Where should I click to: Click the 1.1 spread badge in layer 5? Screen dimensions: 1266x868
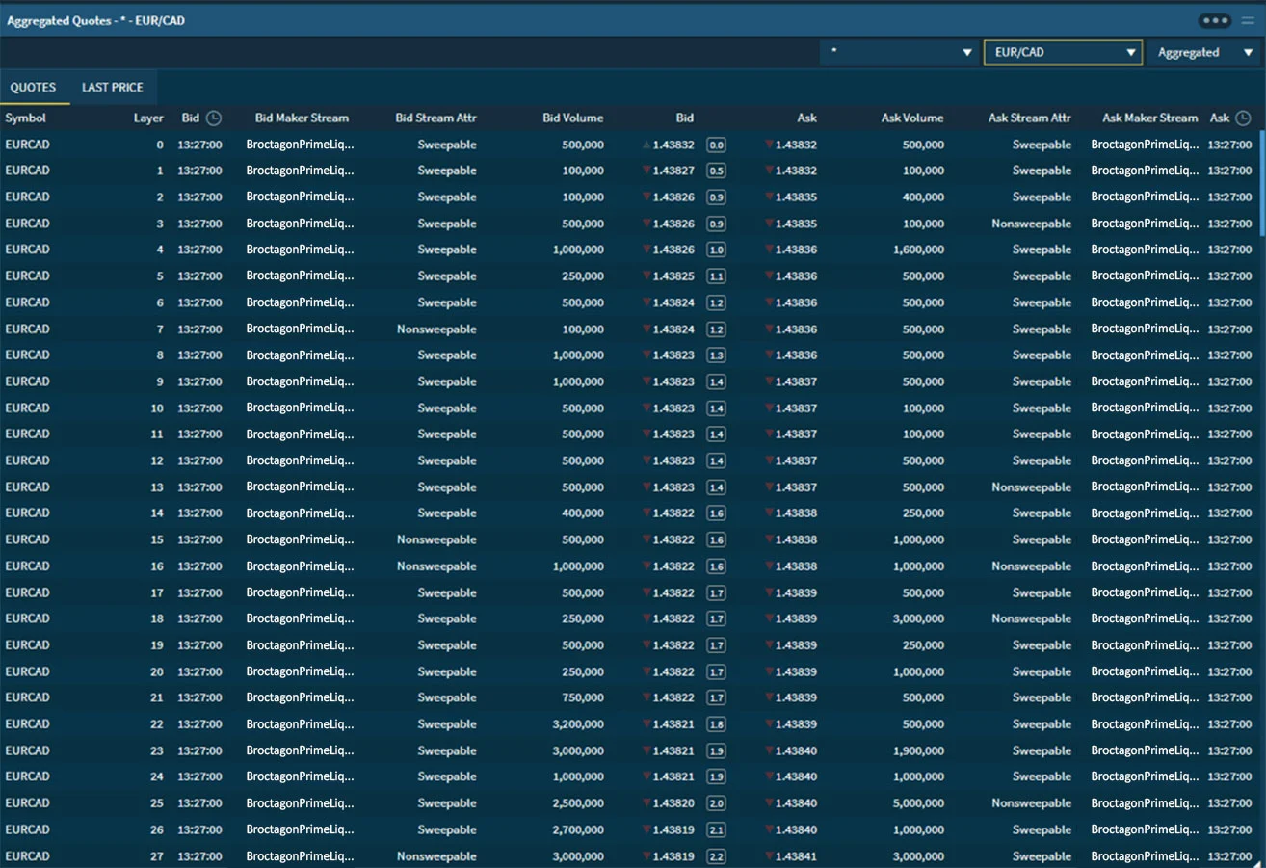[x=716, y=276]
